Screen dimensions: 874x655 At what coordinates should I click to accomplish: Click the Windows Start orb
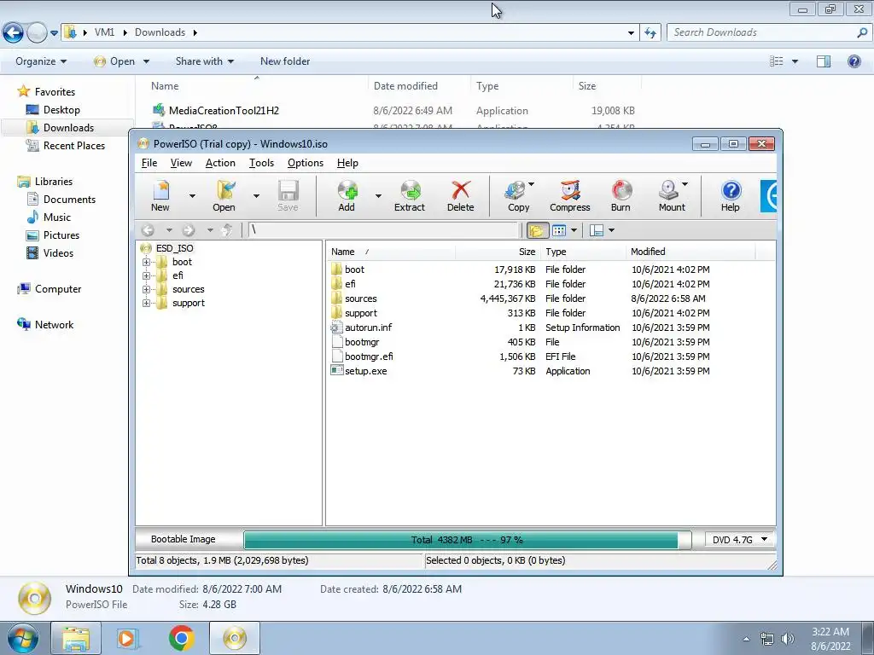(22, 638)
